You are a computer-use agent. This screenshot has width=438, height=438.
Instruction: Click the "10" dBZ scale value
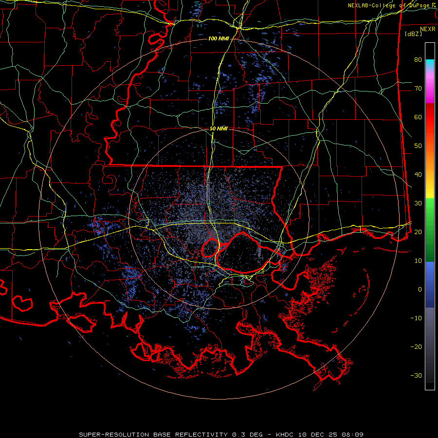click(418, 261)
